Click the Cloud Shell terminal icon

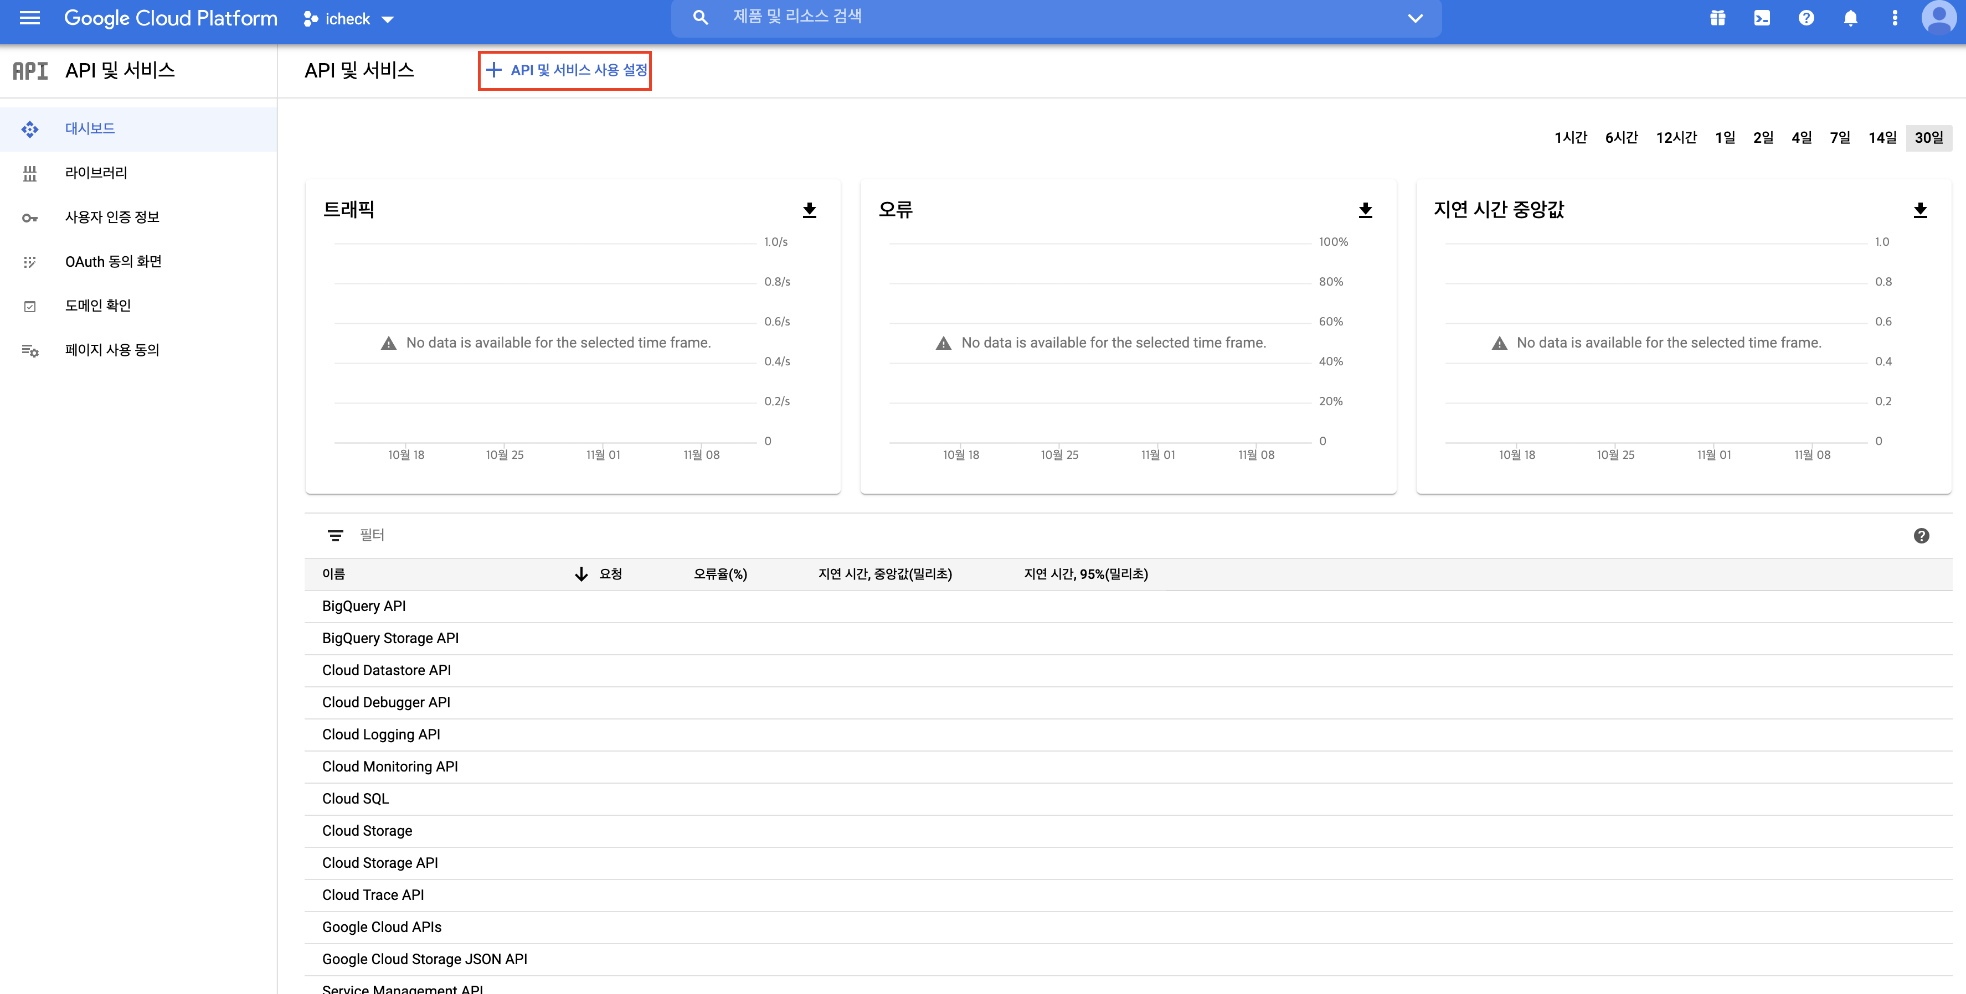tap(1762, 18)
